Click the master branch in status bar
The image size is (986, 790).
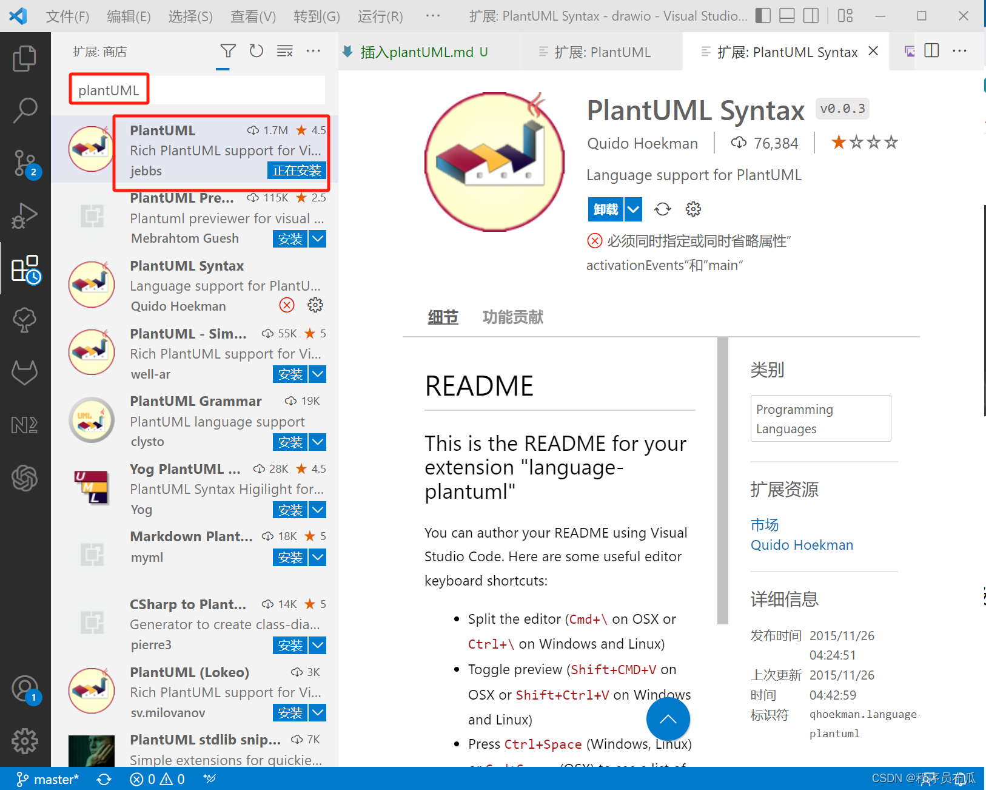pyautogui.click(x=48, y=779)
